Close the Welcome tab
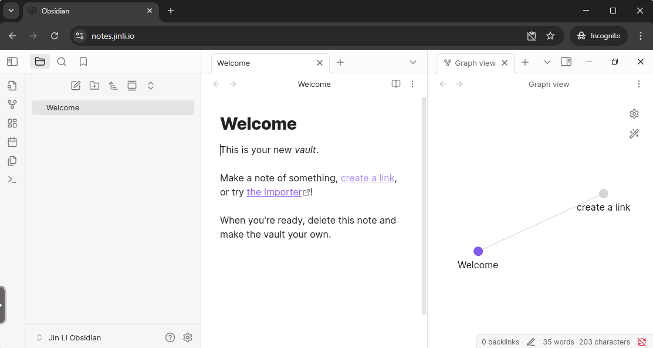This screenshot has height=348, width=653. point(320,63)
